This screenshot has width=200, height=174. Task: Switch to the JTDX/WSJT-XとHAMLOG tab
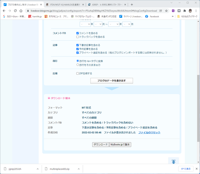pyautogui.click(x=64, y=5)
